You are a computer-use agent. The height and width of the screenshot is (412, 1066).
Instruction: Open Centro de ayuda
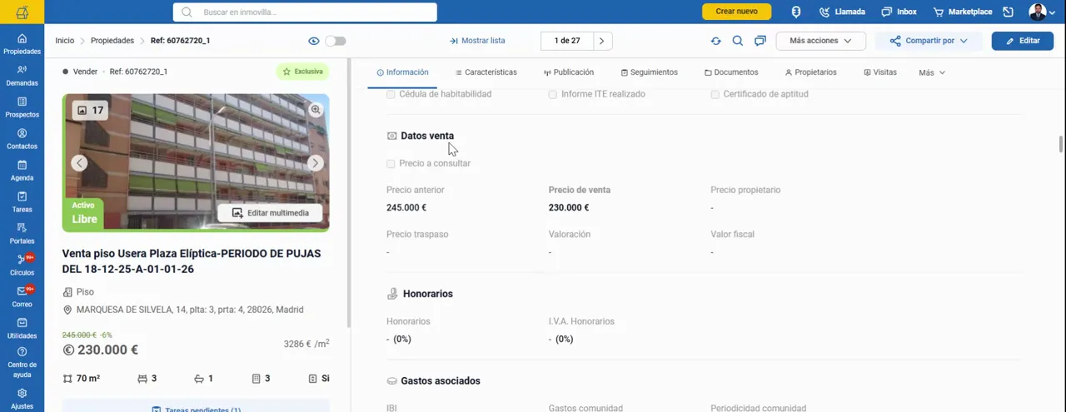point(22,363)
